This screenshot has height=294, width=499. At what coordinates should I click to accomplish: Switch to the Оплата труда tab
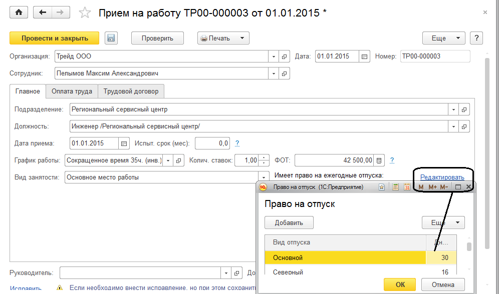(72, 91)
